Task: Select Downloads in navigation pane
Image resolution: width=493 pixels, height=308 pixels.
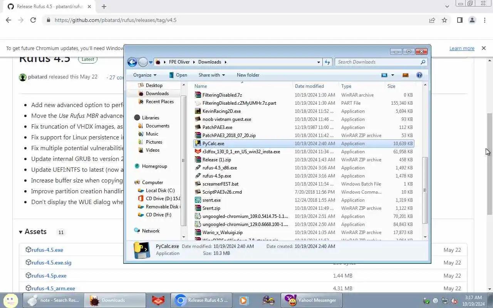Action: [x=157, y=94]
